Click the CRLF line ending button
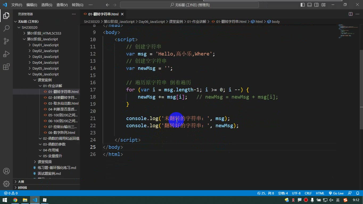The height and width of the screenshot is (204, 363). point(308,193)
